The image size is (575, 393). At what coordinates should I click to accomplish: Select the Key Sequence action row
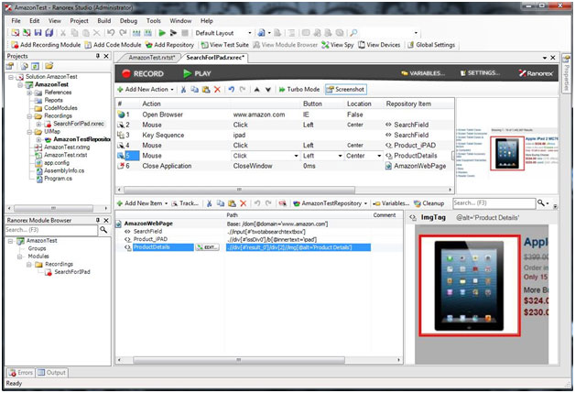tap(285, 135)
